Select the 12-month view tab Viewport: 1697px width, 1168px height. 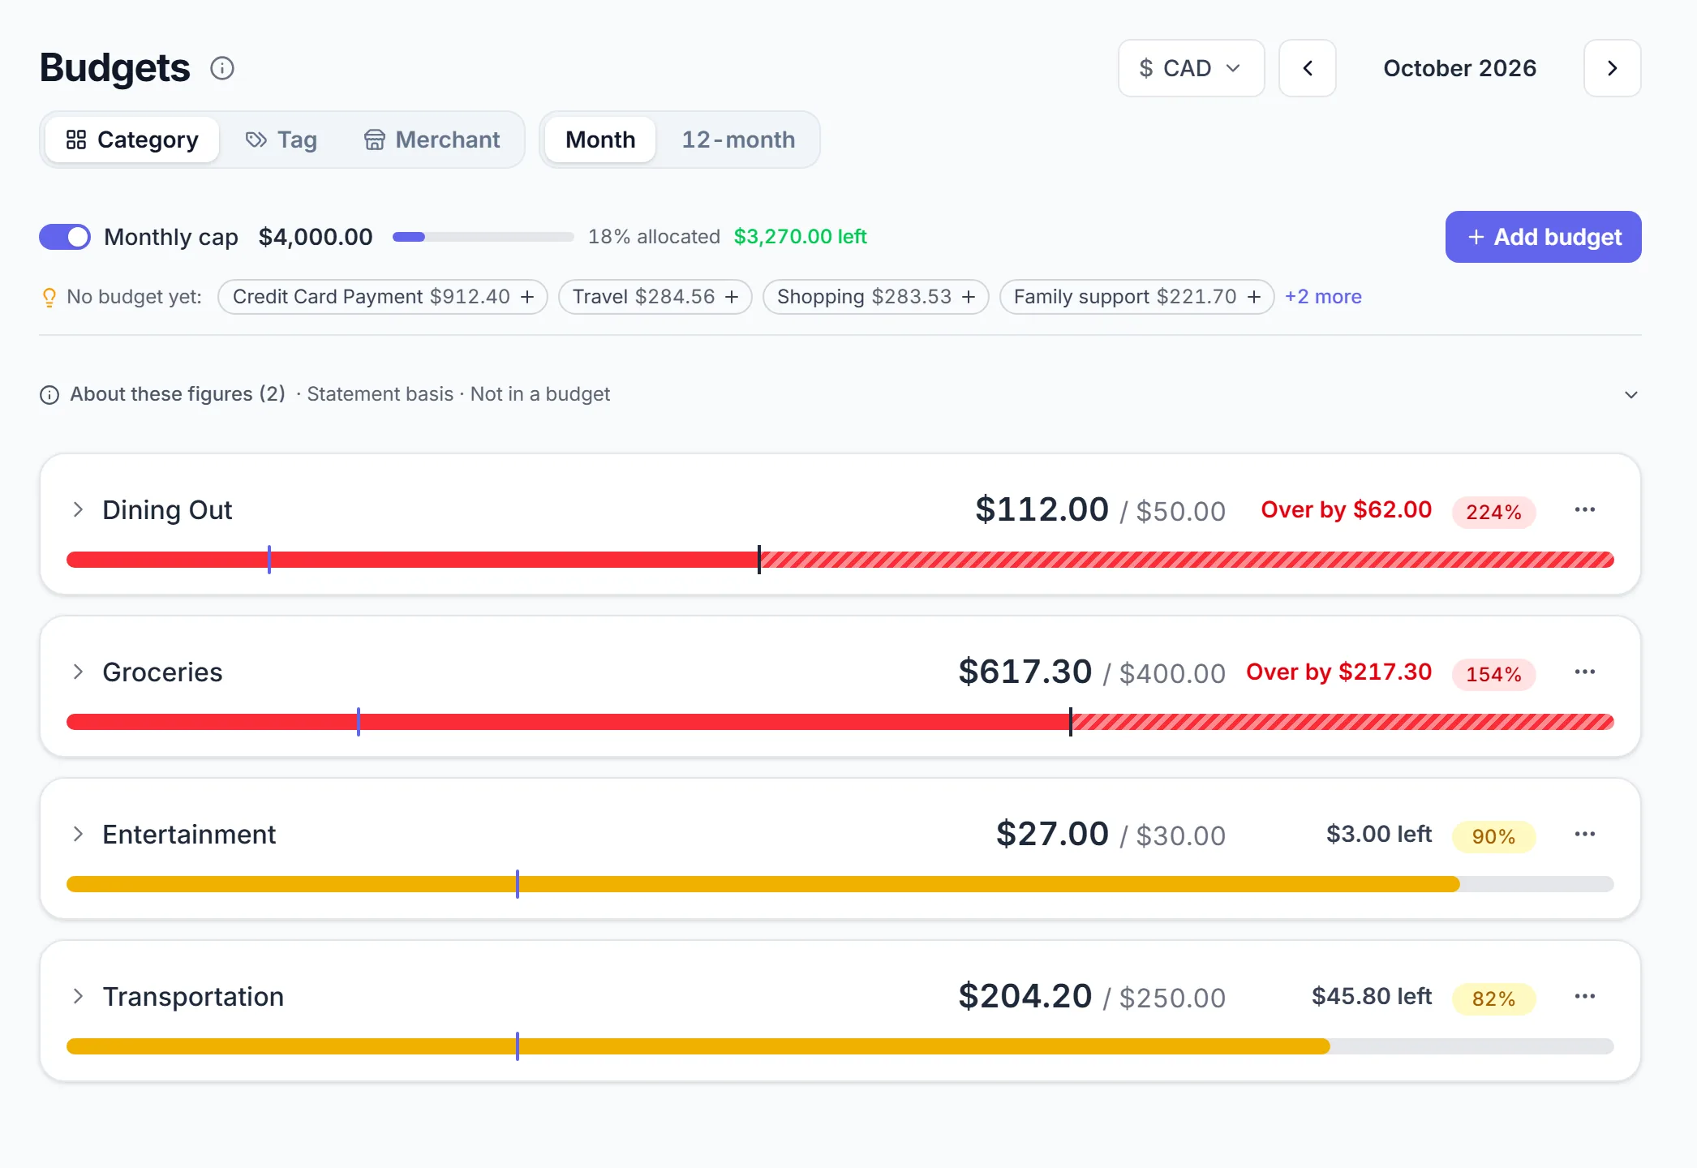point(738,140)
